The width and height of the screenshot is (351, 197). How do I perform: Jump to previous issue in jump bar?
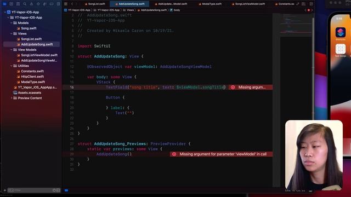[x=305, y=10]
